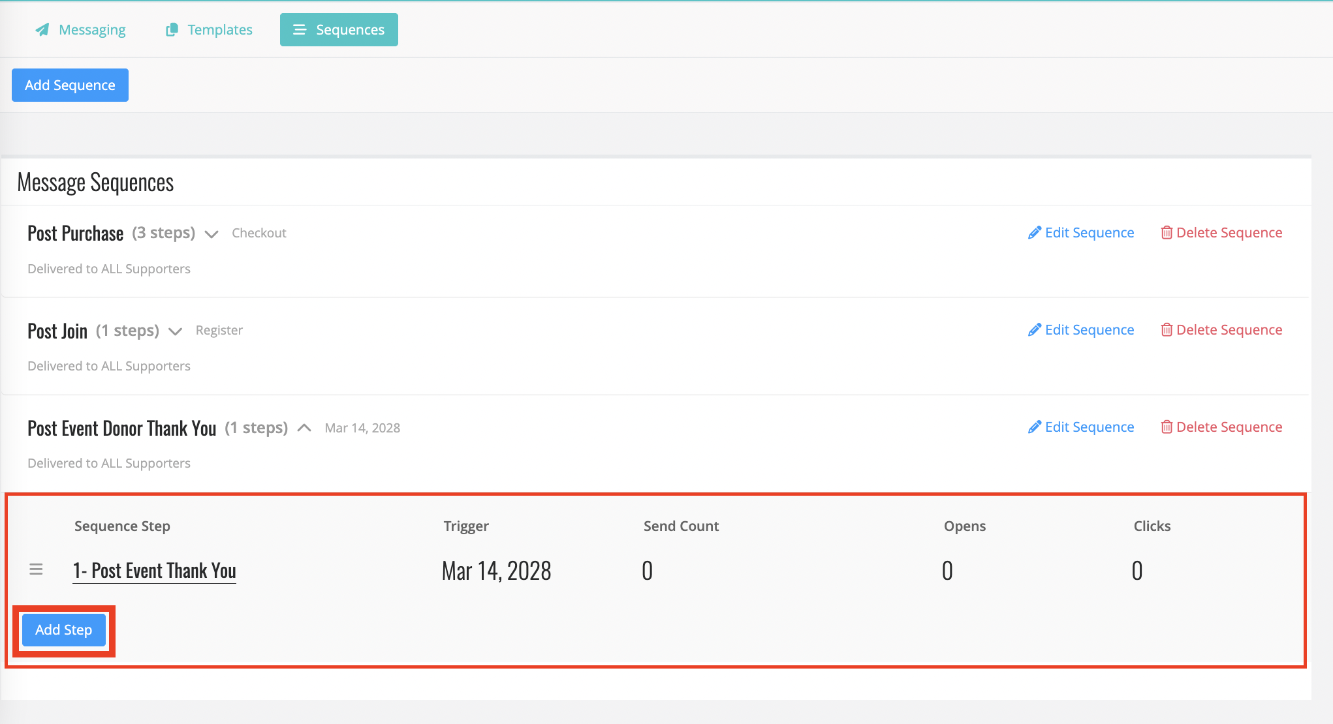This screenshot has width=1333, height=724.
Task: Edit the Post Join sequence
Action: pos(1081,330)
